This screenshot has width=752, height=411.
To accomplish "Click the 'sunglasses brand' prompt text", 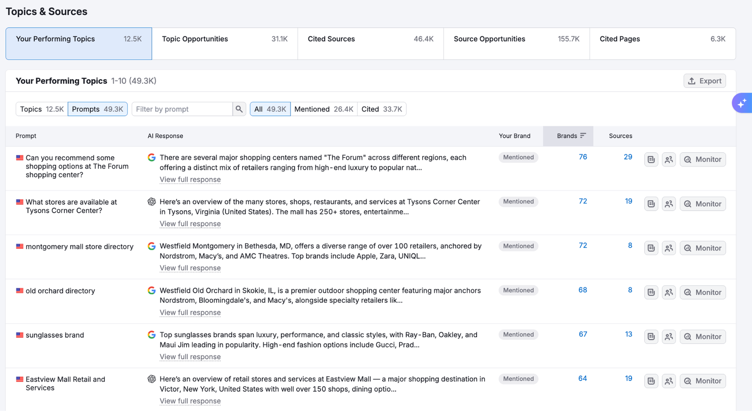I will coord(55,335).
